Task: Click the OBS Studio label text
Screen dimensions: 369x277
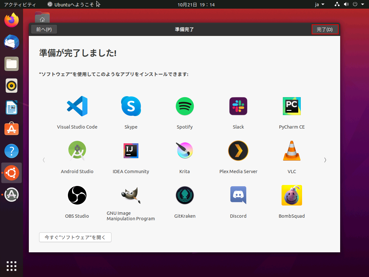Action: tap(77, 216)
